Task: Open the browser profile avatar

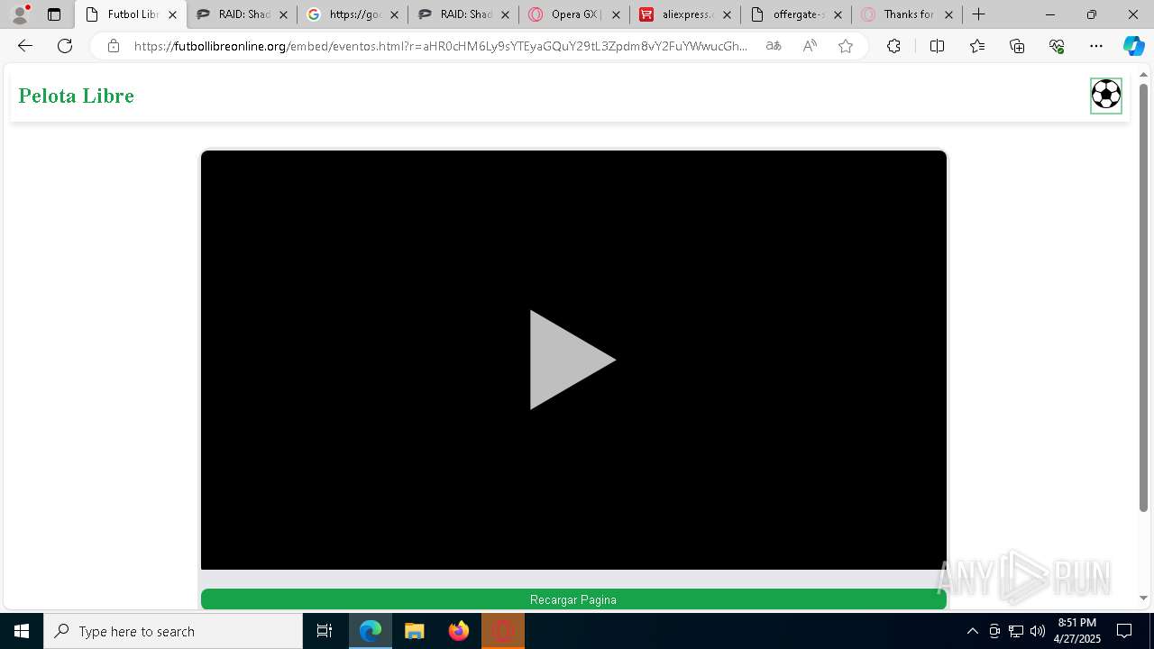Action: coord(20,14)
